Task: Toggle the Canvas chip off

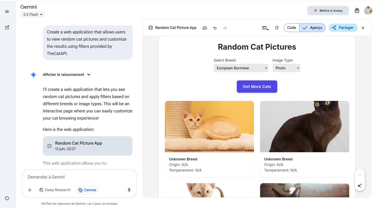Action: pos(87,190)
